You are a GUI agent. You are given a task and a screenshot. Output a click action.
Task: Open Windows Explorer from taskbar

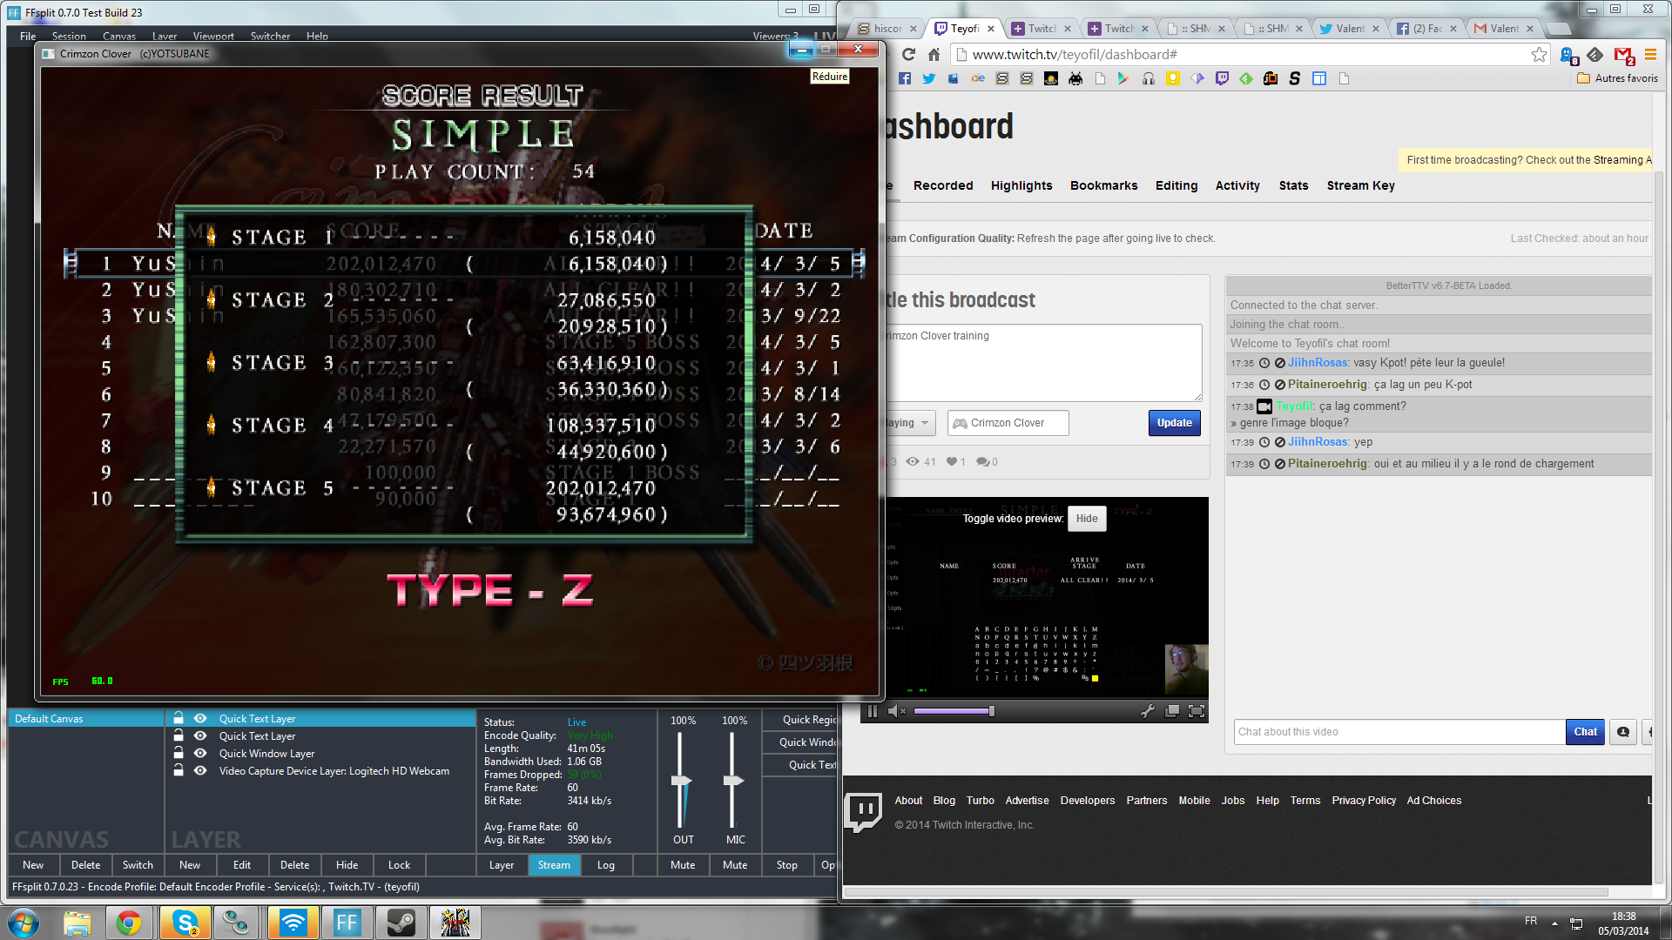(77, 923)
